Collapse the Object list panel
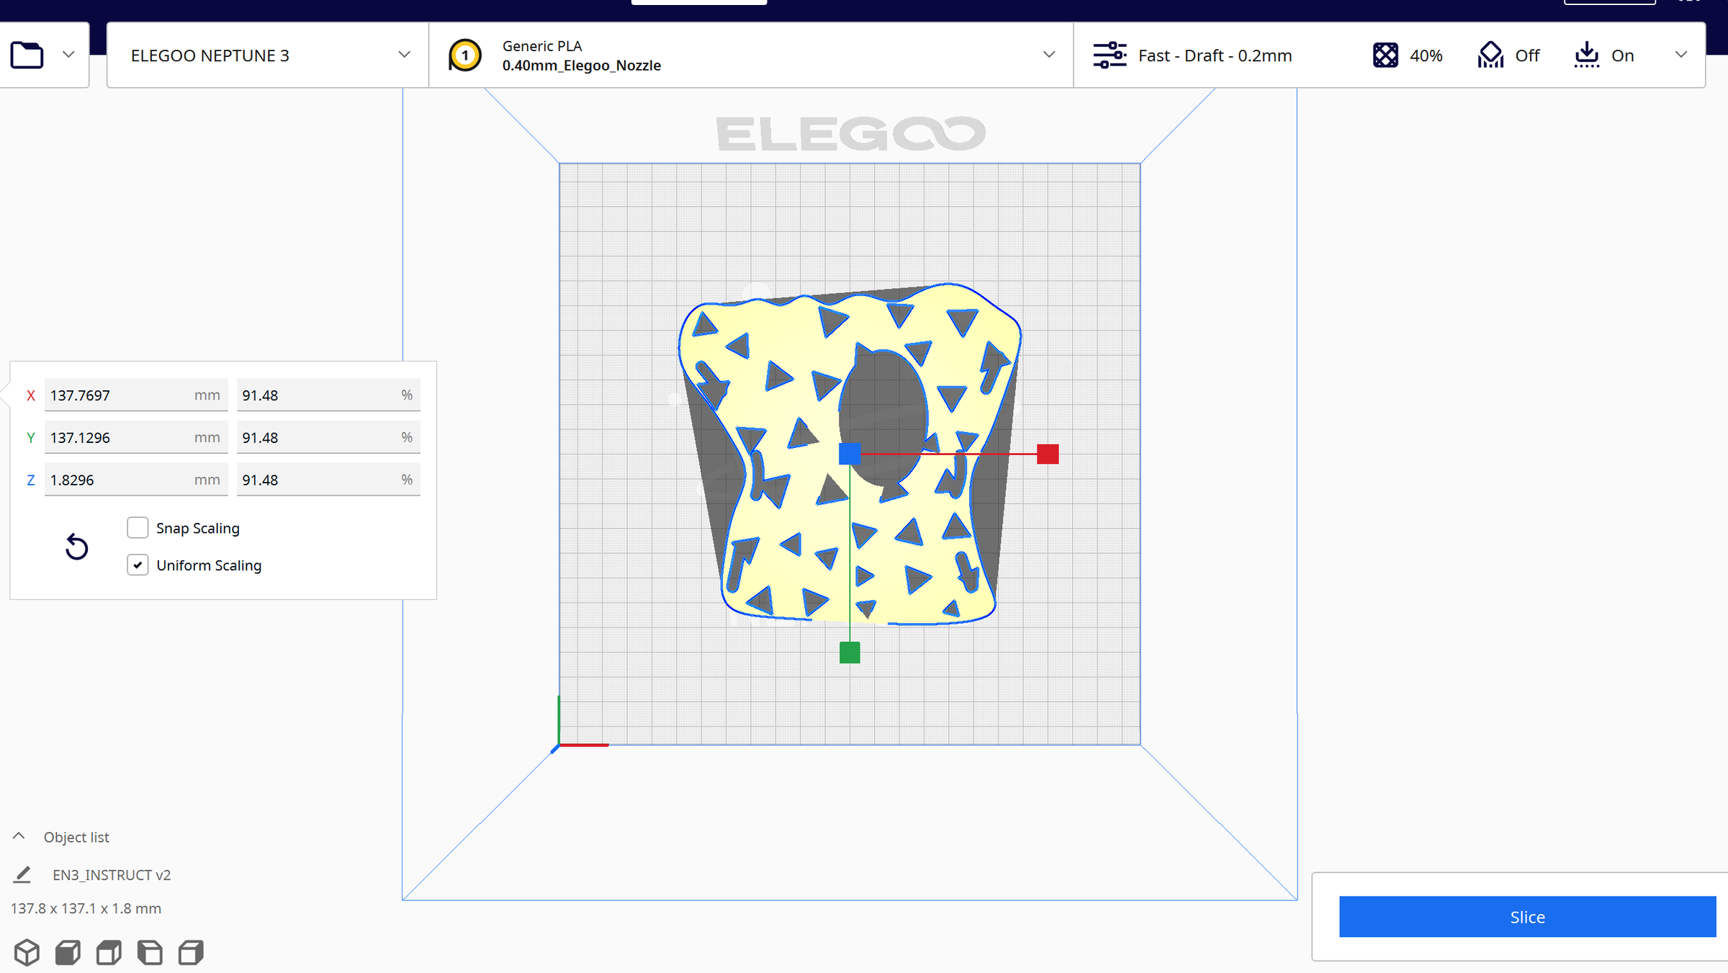The height and width of the screenshot is (973, 1728). point(19,836)
